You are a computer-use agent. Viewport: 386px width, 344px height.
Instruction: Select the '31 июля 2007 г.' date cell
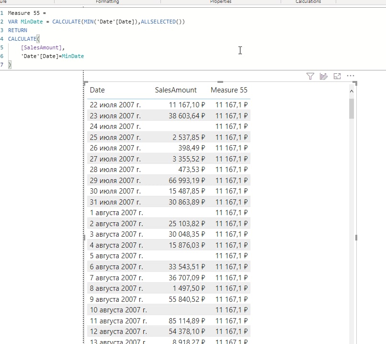115,202
